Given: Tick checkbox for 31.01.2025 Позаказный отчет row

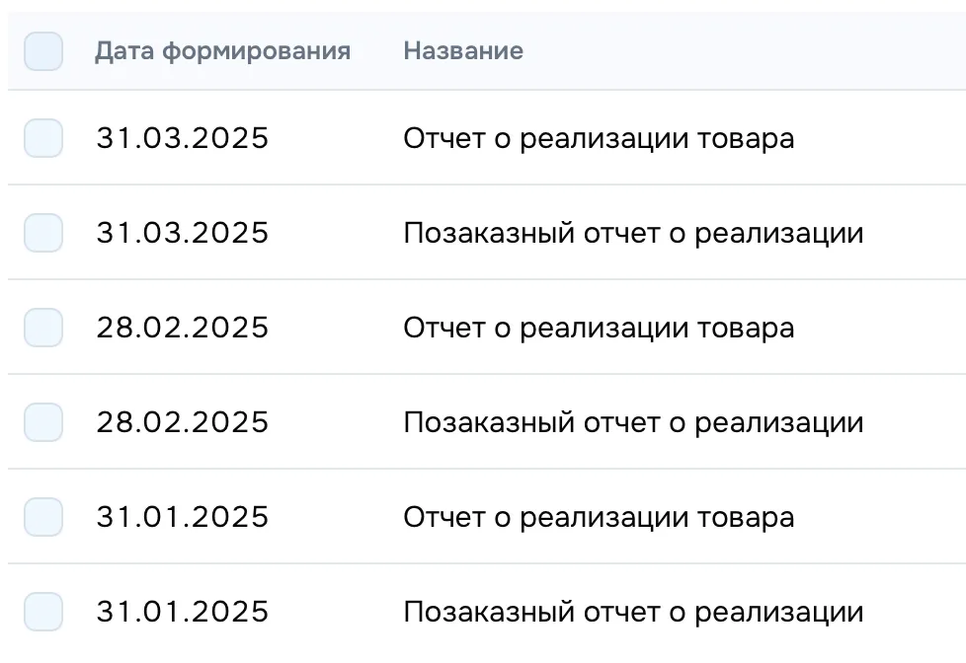Looking at the screenshot, I should click(43, 612).
